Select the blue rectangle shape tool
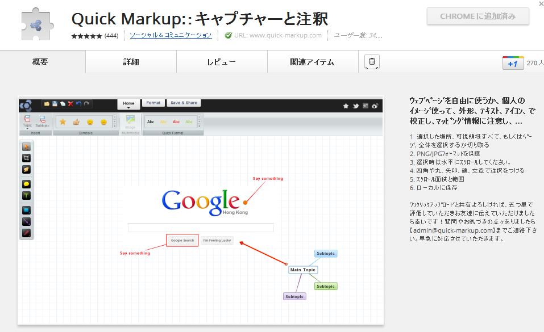Image resolution: width=544 pixels, height=332 pixels. (x=26, y=210)
